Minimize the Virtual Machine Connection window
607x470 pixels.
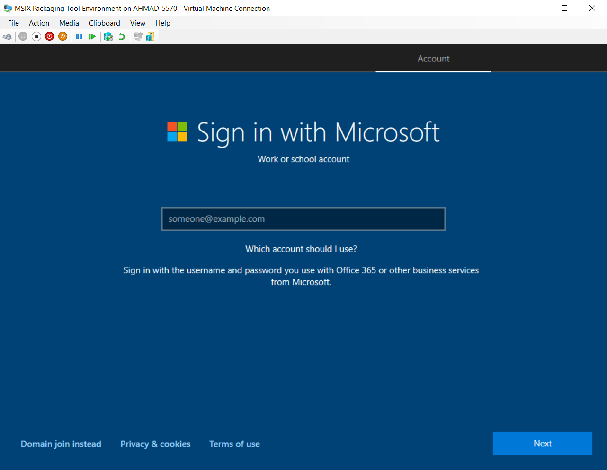click(537, 8)
